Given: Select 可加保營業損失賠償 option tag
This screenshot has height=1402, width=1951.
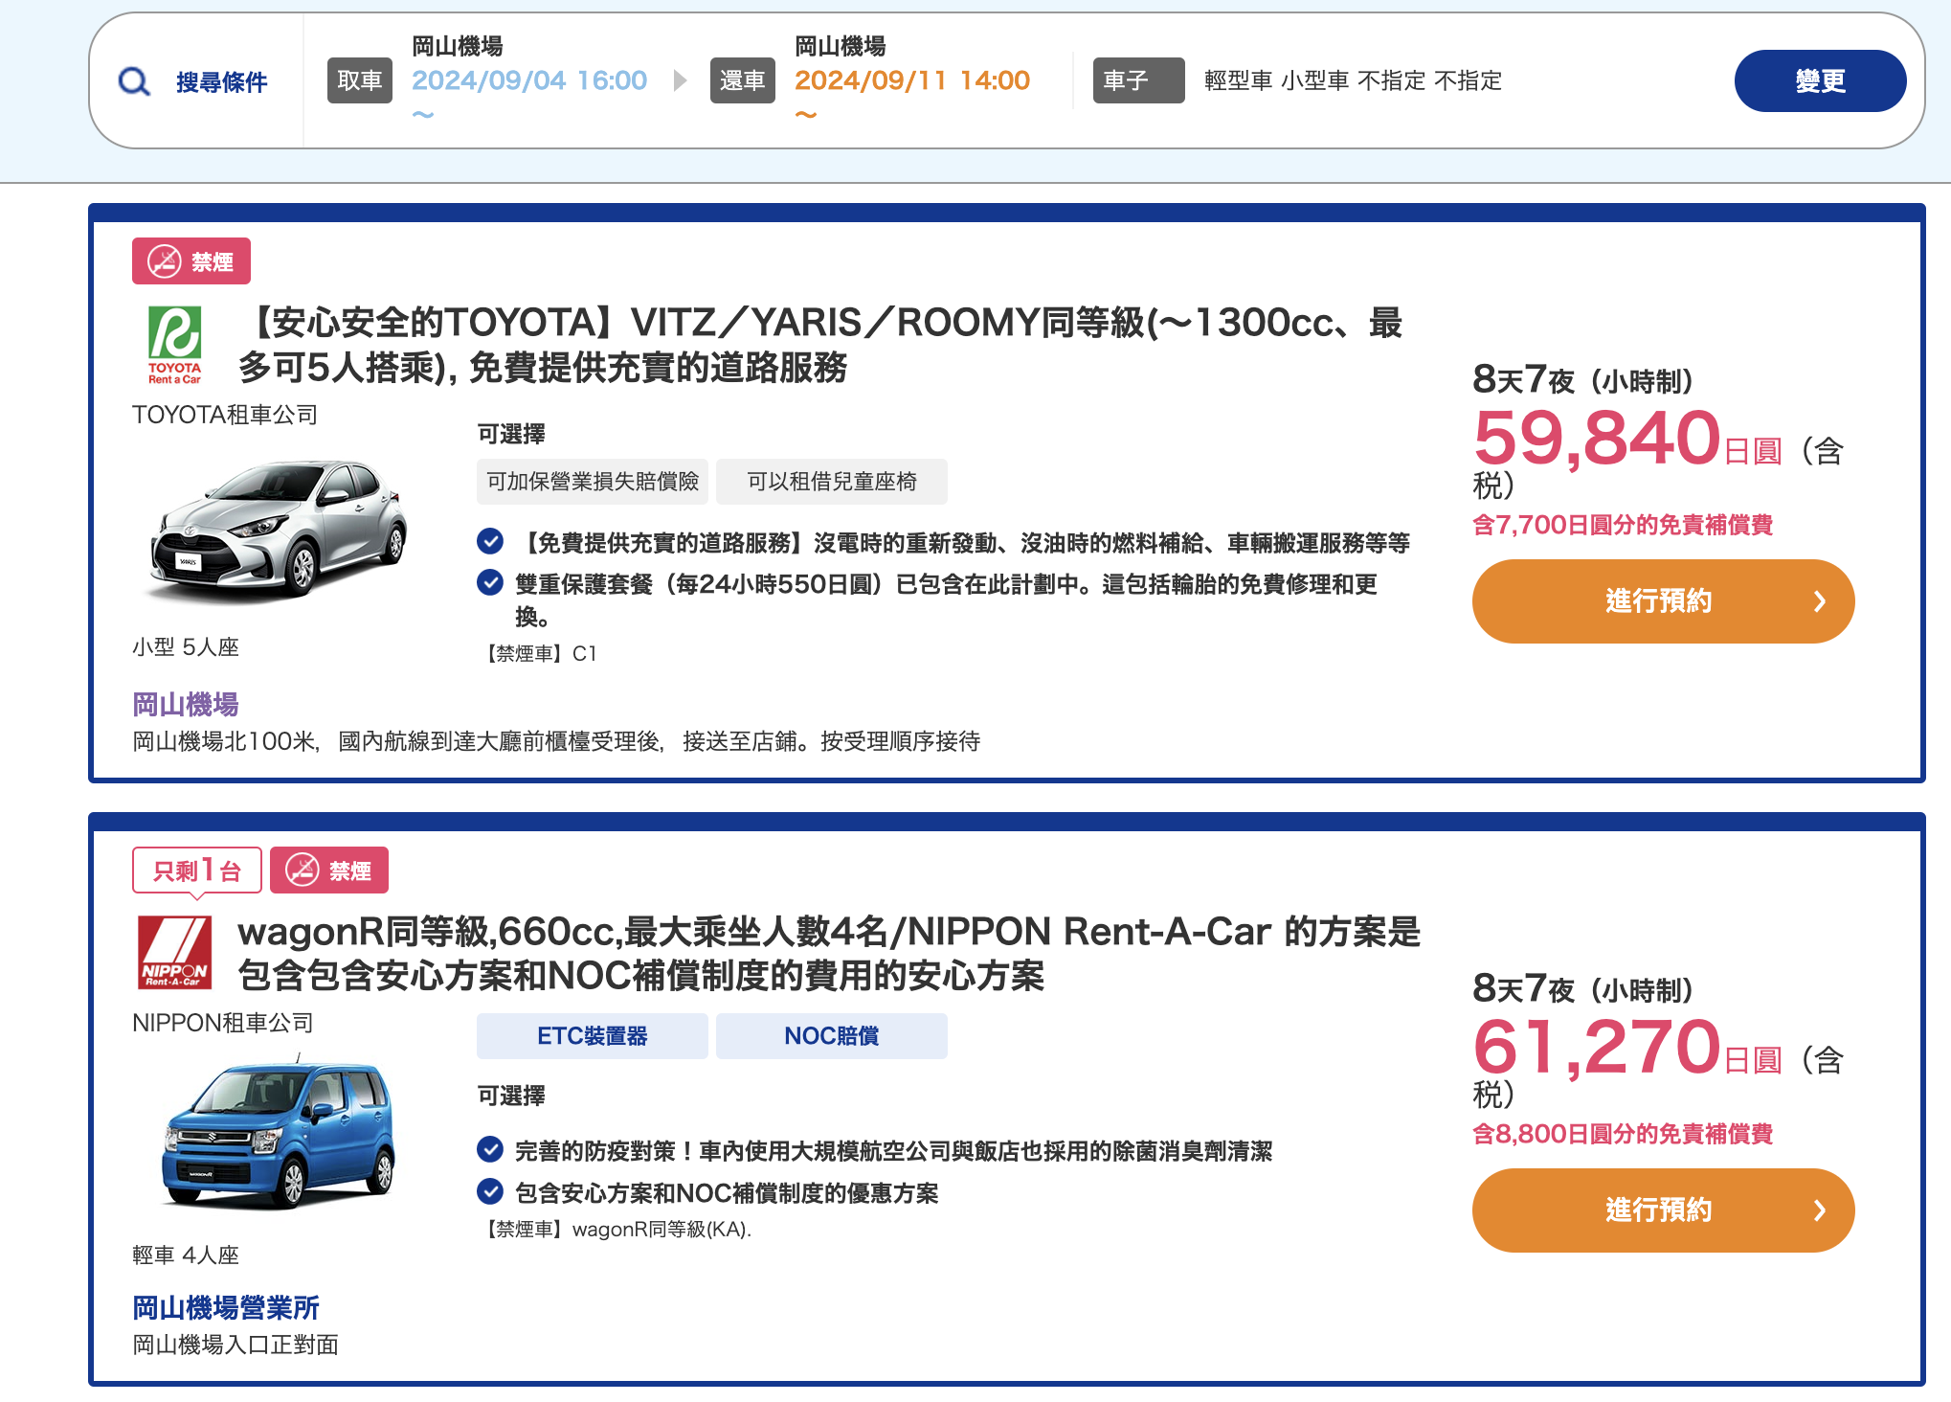Looking at the screenshot, I should pyautogui.click(x=593, y=482).
